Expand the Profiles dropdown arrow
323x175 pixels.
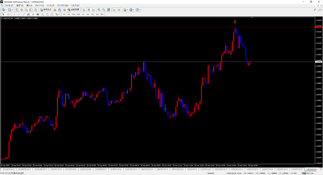(x=12, y=10)
